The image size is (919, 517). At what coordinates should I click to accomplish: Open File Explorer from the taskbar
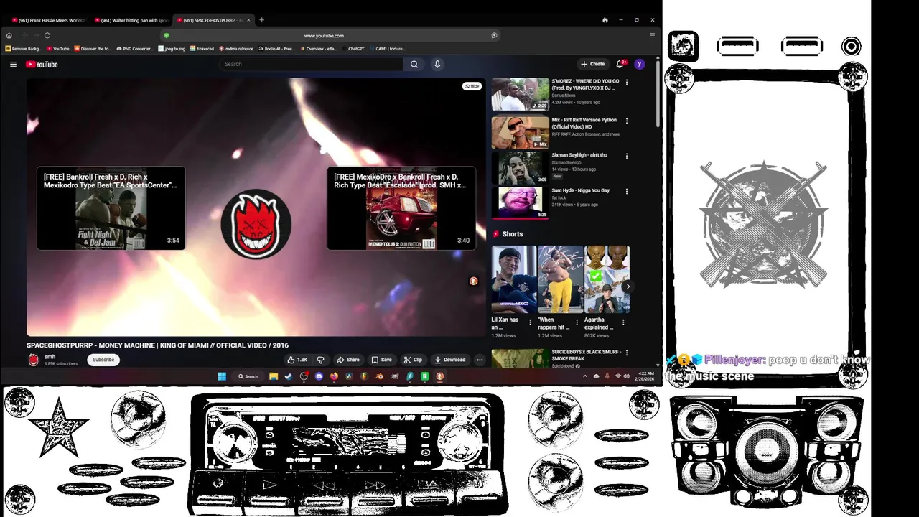(274, 376)
